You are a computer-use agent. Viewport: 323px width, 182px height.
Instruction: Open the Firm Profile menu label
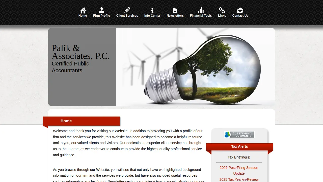[x=101, y=16]
